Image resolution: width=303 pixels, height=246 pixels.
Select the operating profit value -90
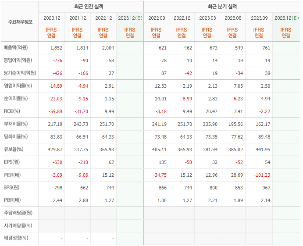point(85,61)
